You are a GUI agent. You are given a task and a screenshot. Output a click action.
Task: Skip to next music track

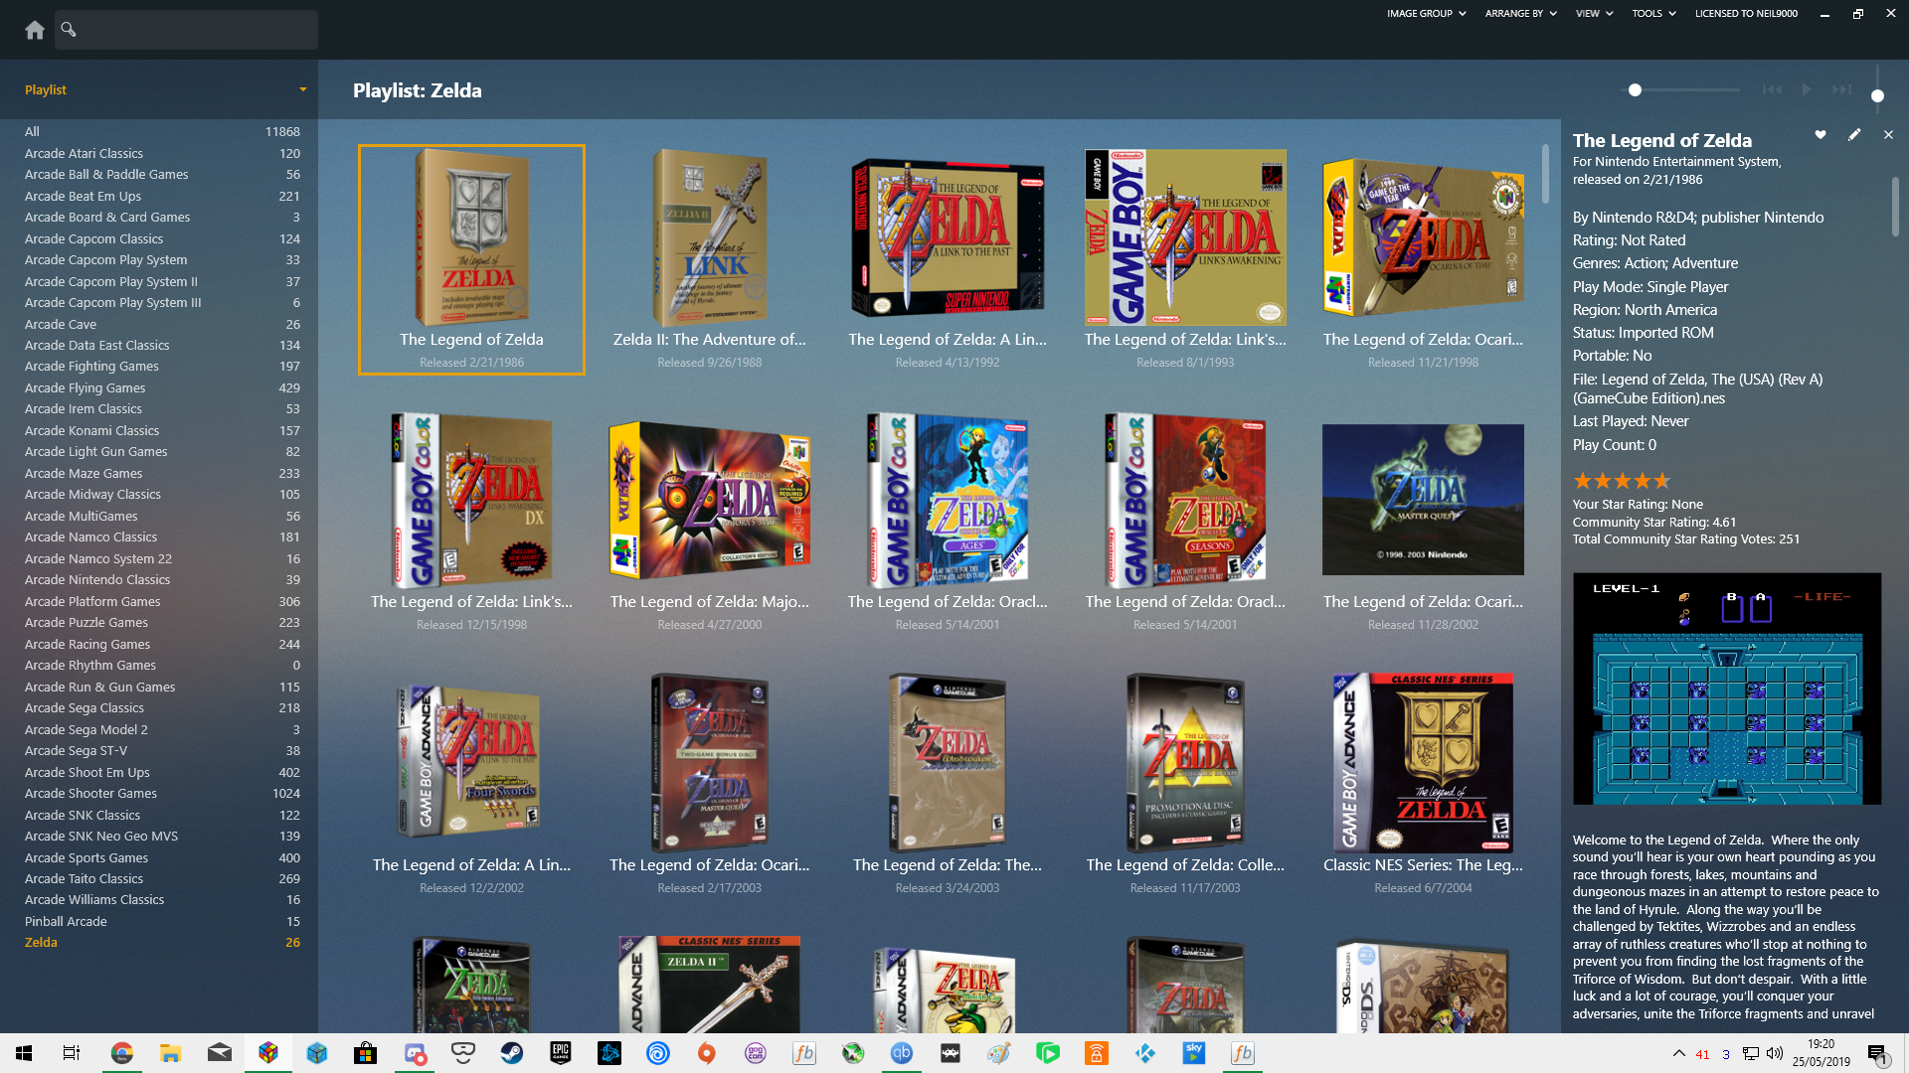tap(1841, 89)
